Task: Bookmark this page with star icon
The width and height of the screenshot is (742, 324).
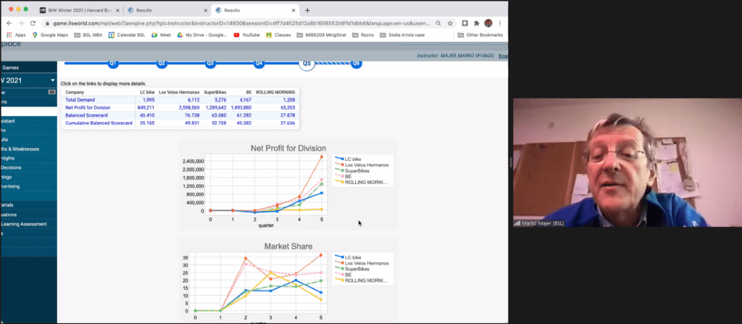Action: point(451,23)
